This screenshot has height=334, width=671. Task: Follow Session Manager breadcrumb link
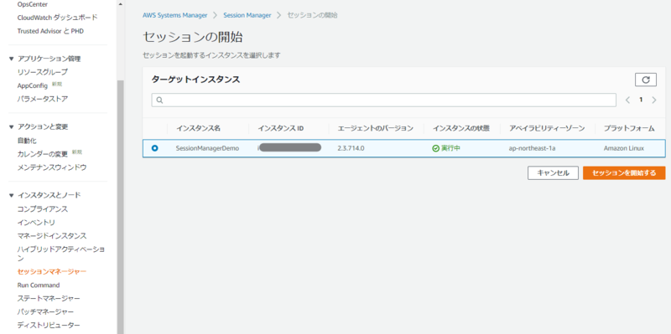tap(247, 15)
